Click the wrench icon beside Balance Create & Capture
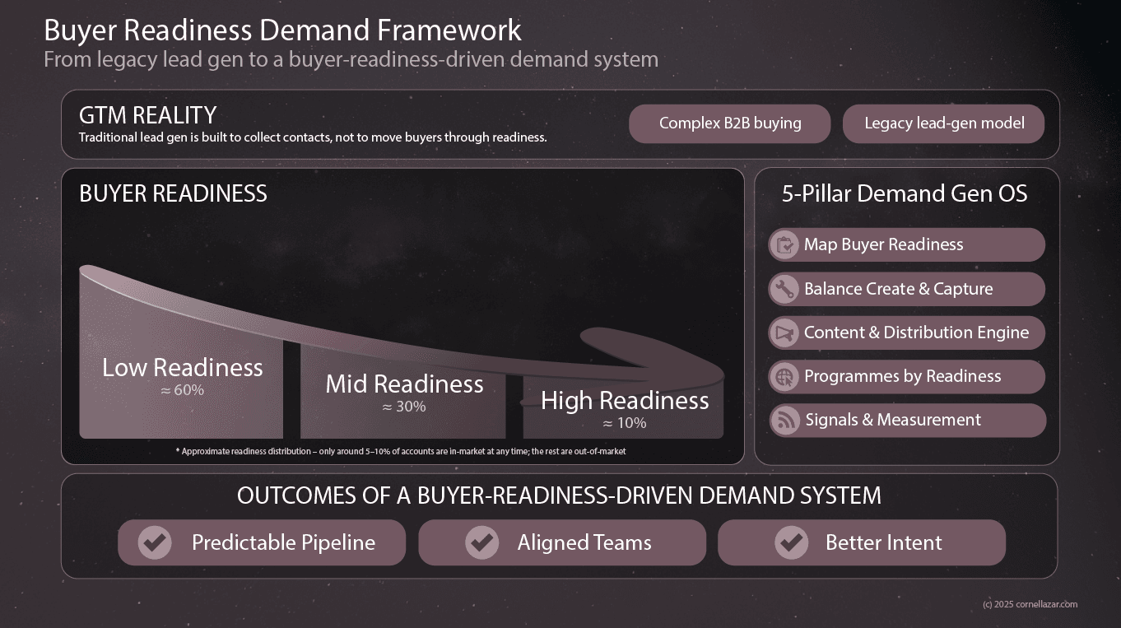 click(x=784, y=289)
